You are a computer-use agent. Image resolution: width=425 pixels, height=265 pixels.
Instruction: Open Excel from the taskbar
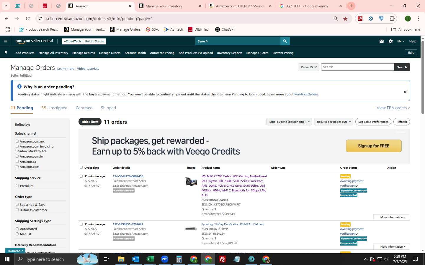click(x=150, y=259)
